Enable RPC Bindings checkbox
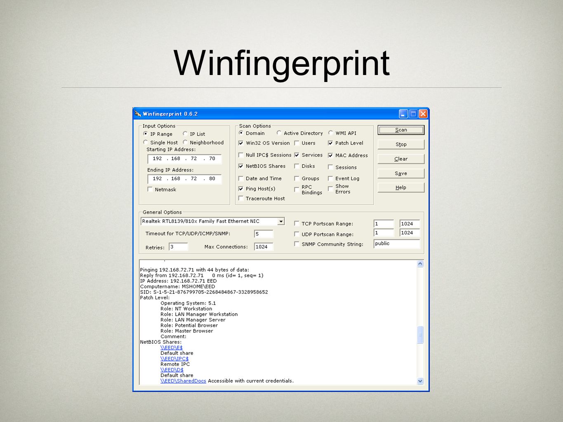The width and height of the screenshot is (563, 422). pyautogui.click(x=297, y=190)
